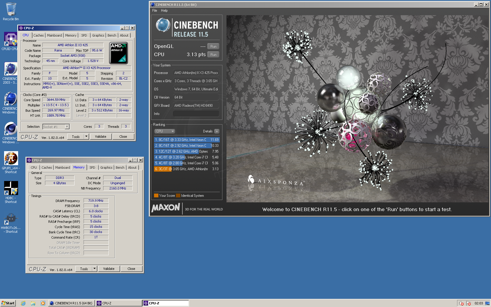Switch to Bench tab in lower CPU-Z
The image size is (491, 307).
pos(120,168)
